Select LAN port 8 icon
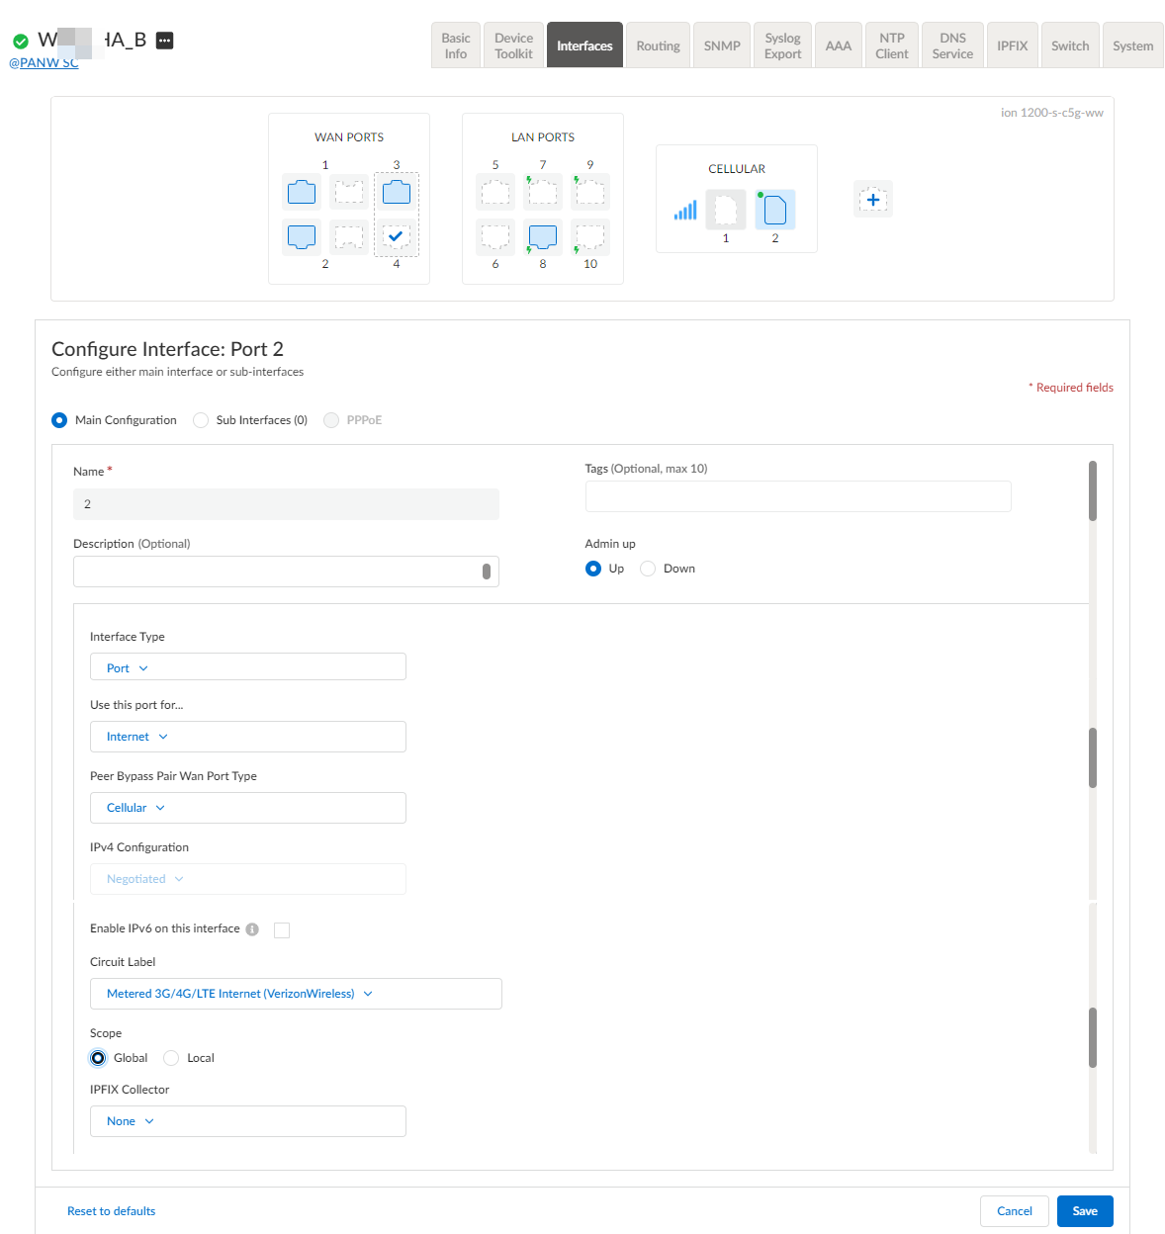Screen dimensions: 1165x1234 [x=543, y=236]
